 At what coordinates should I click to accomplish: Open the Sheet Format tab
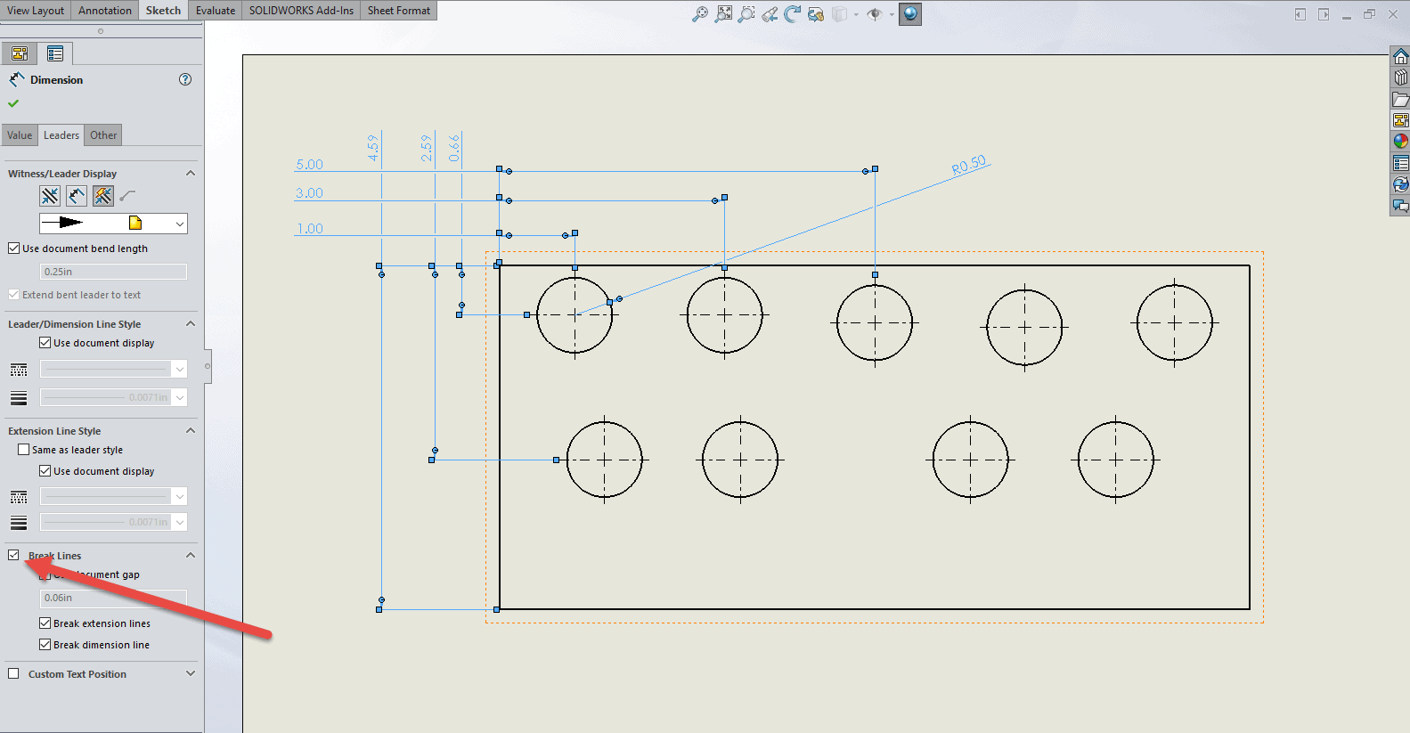pyautogui.click(x=399, y=11)
